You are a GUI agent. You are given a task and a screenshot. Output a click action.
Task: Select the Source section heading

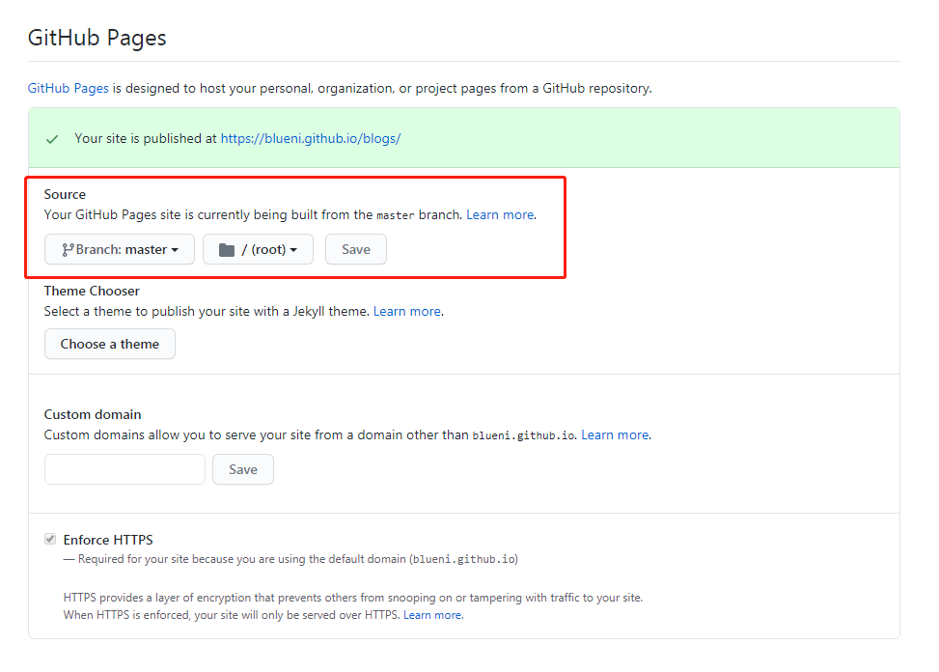pos(65,194)
